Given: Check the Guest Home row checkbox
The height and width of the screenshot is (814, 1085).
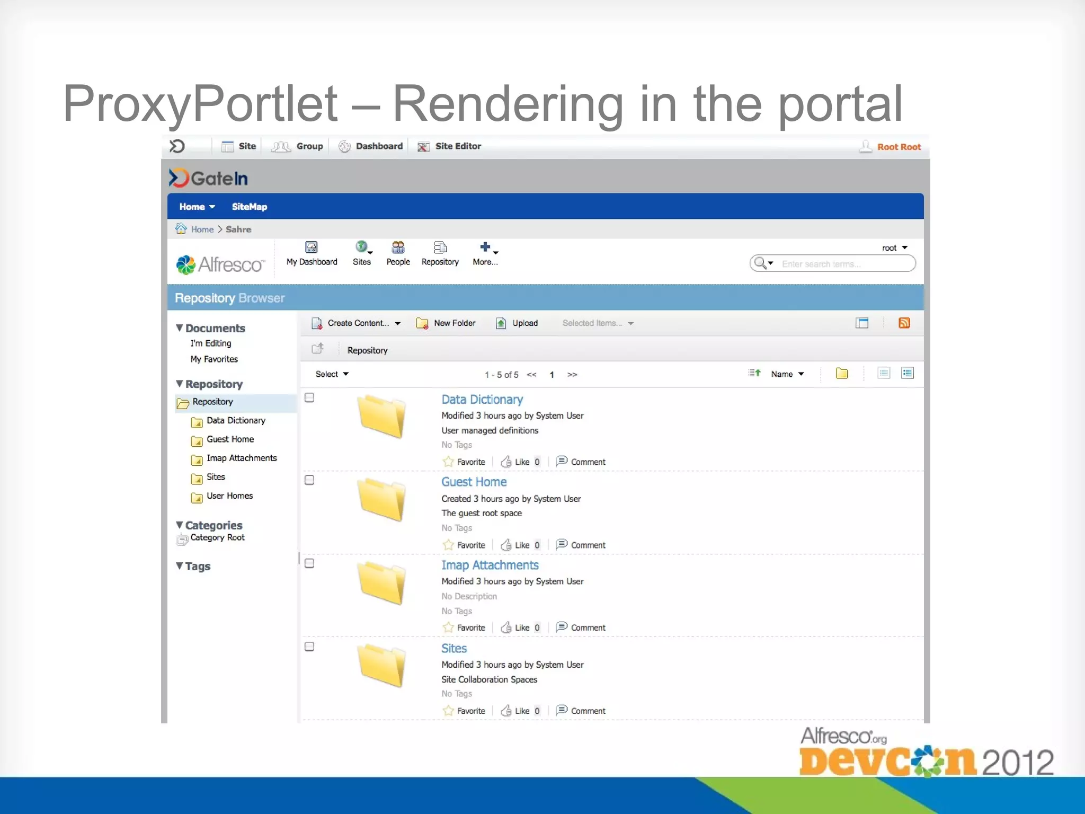Looking at the screenshot, I should pyautogui.click(x=309, y=480).
